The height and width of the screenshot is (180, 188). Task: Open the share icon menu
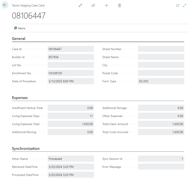click(x=93, y=5)
